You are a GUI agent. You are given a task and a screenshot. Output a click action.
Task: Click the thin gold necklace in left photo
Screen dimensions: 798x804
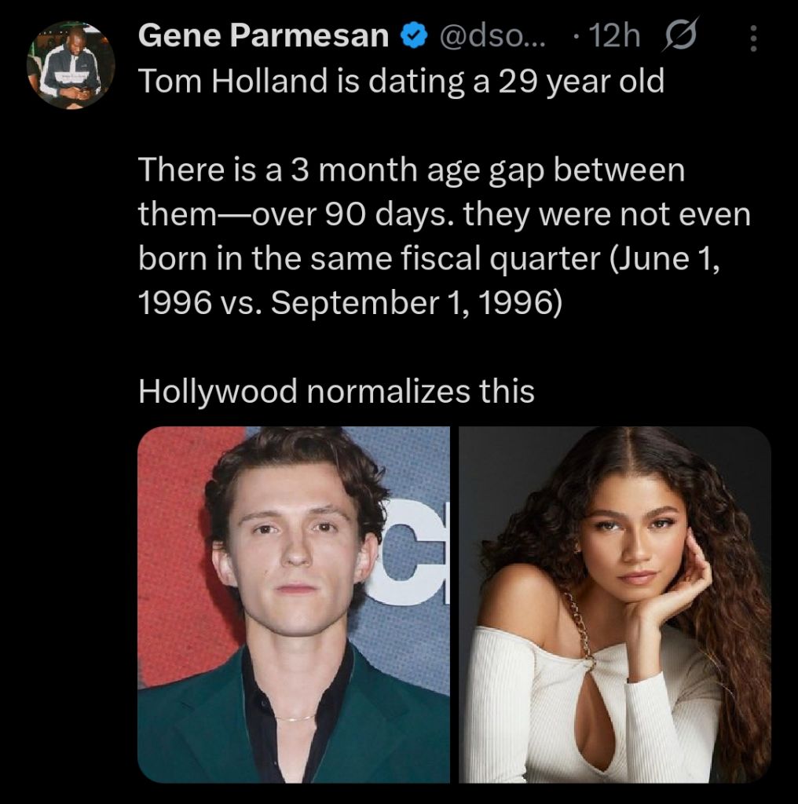(x=295, y=718)
